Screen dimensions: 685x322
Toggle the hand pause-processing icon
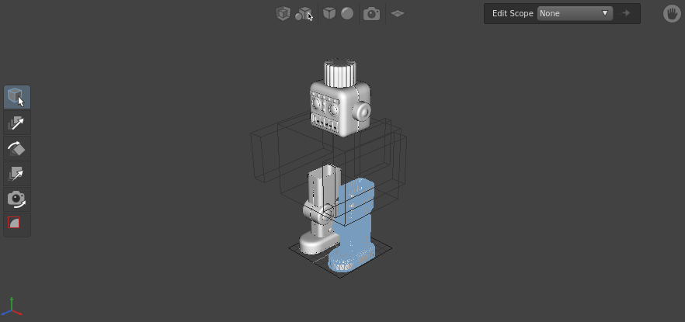pos(672,14)
